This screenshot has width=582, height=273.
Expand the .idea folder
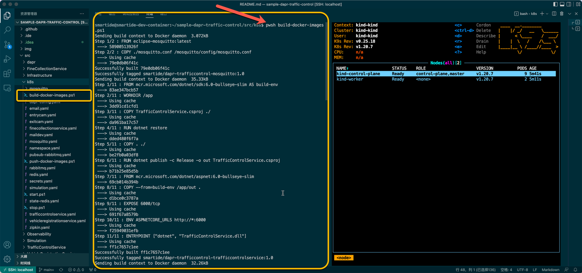[52, 42]
